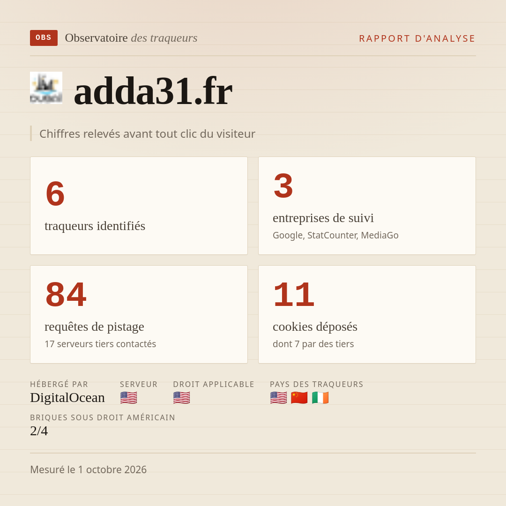
Task: Click the subtitle Chiffres relevés avant tout clic
Action: [x=147, y=134]
